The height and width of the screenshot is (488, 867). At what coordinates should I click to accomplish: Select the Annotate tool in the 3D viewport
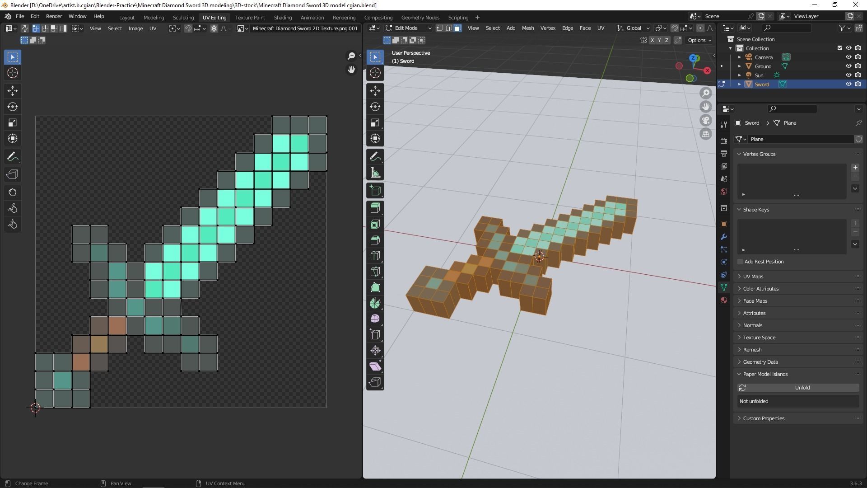click(x=375, y=157)
